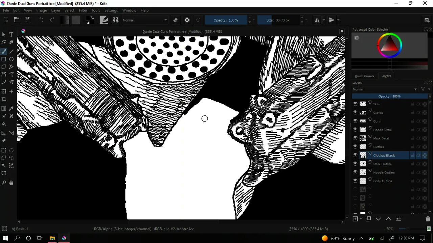Delete the layer with trash icon
The height and width of the screenshot is (243, 433).
[428, 219]
